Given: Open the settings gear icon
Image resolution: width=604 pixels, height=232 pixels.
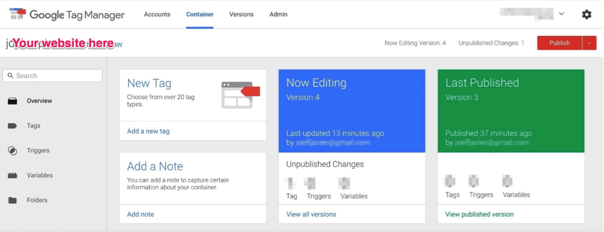Looking at the screenshot, I should click(586, 15).
